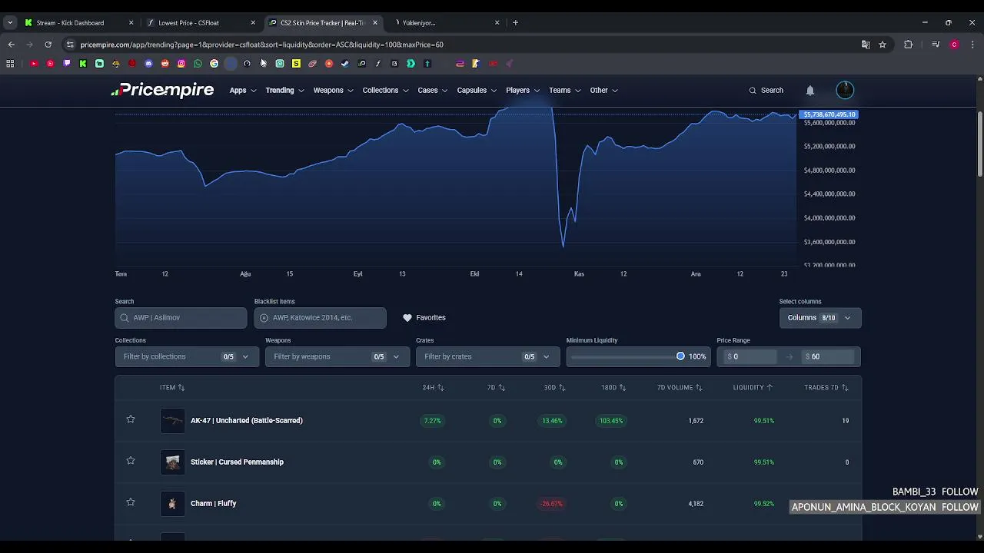Image resolution: width=984 pixels, height=553 pixels.
Task: Open the Reddit bookmark
Action: 165,64
